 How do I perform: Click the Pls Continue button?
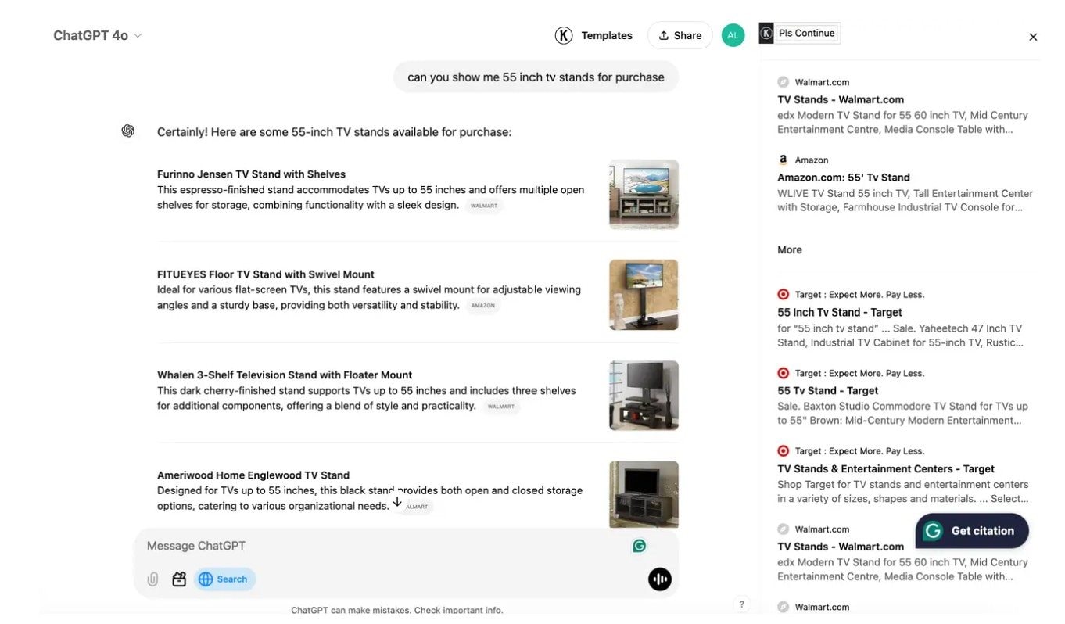[x=800, y=33]
